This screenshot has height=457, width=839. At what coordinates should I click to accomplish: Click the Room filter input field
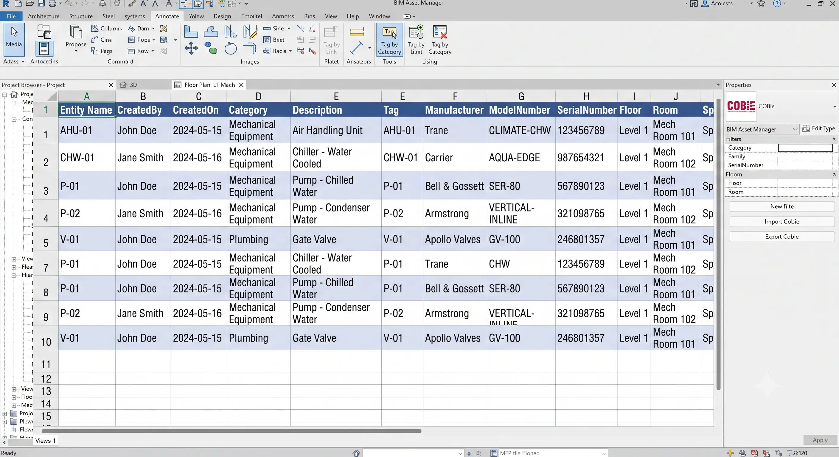[x=805, y=192]
